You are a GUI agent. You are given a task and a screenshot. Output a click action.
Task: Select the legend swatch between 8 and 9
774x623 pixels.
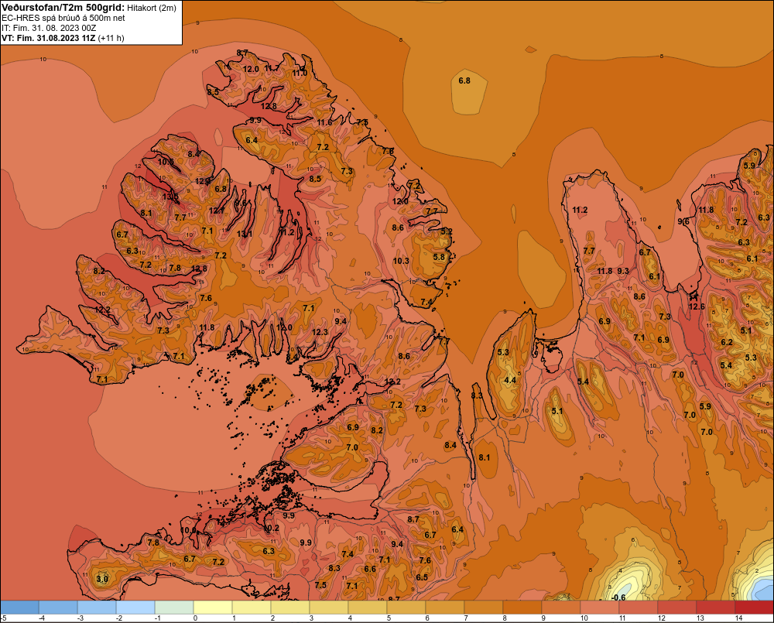click(522, 608)
